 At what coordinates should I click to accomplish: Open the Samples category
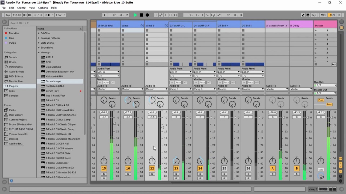tap(14, 96)
